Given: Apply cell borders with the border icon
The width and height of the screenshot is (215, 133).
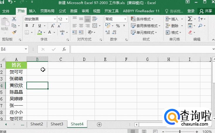Looking at the screenshot, I should (x=27, y=32).
